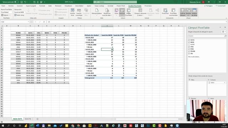Click the zoom slider in status bar
This screenshot has width=228, height=128.
pos(214,122)
